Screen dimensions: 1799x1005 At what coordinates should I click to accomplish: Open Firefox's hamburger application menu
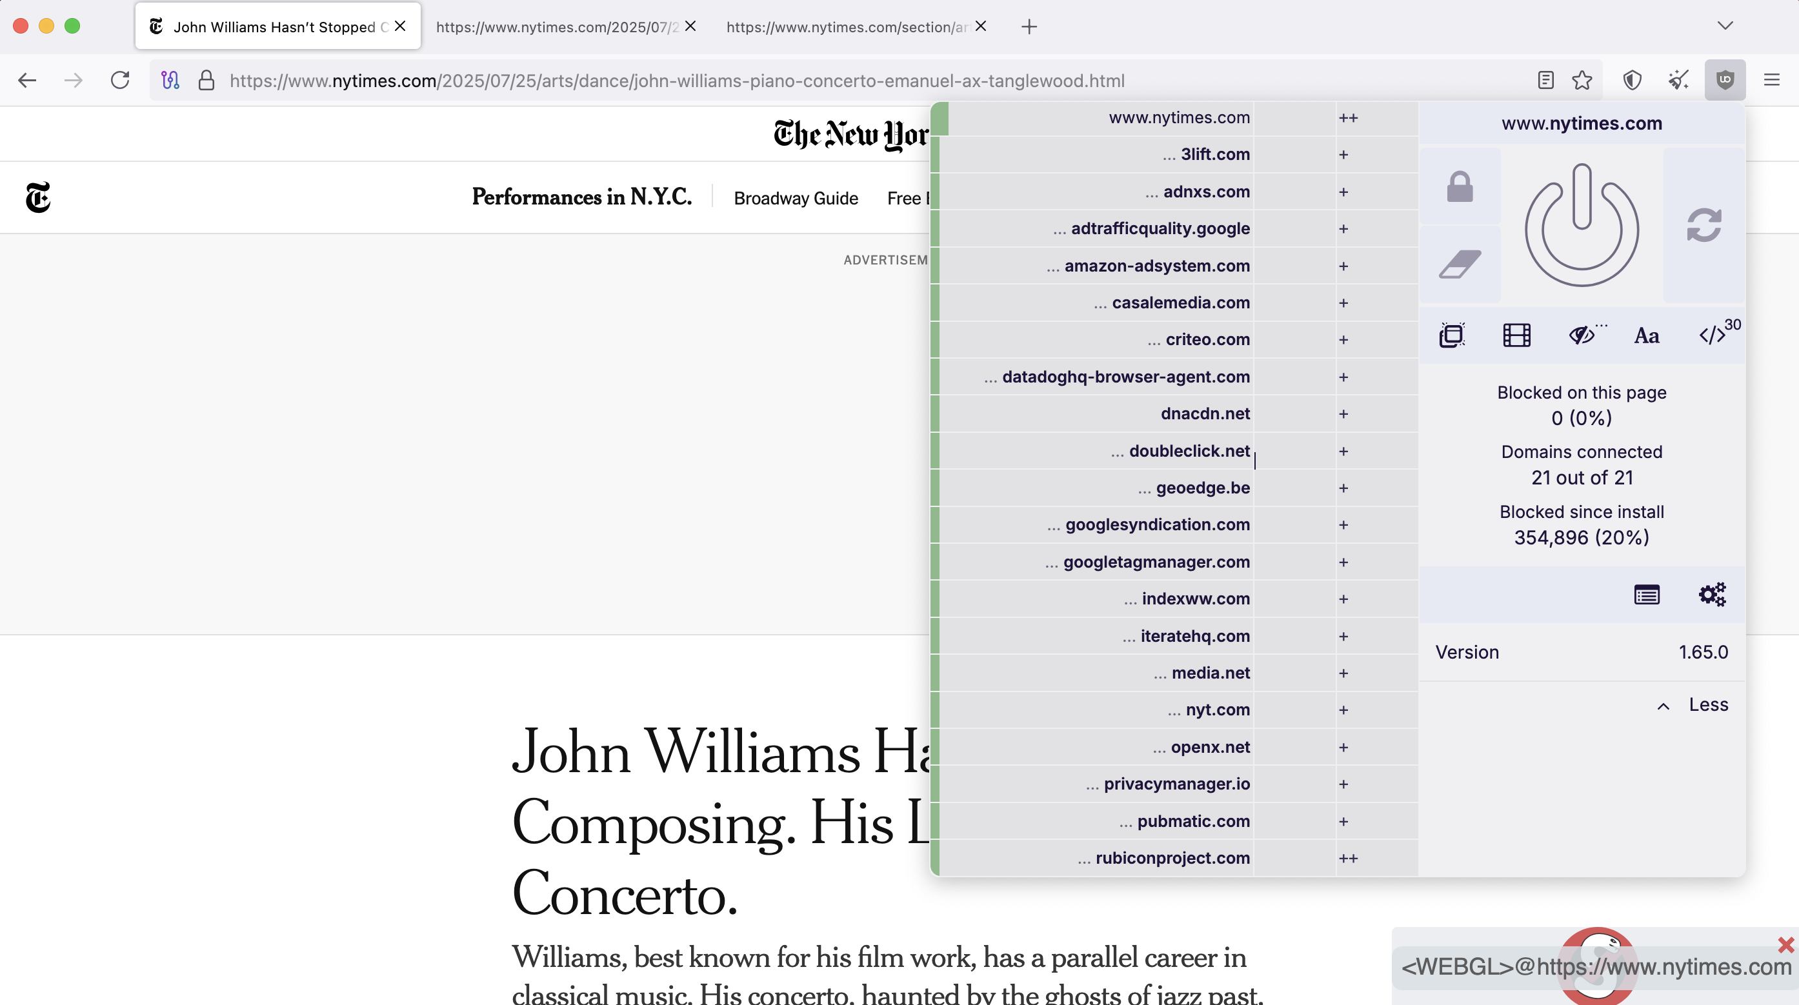1773,79
